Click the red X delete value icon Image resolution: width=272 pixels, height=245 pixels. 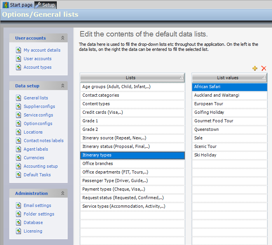(264, 68)
